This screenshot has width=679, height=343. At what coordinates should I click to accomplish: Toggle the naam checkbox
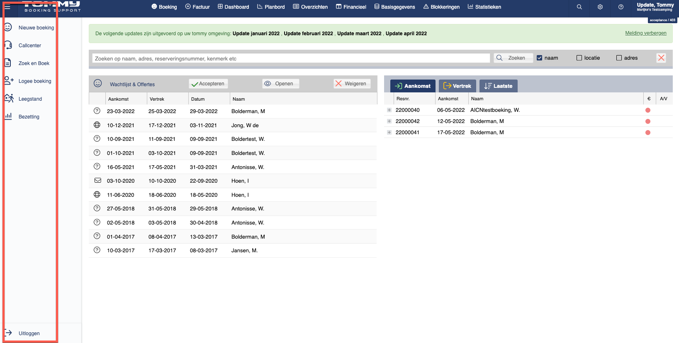tap(540, 58)
